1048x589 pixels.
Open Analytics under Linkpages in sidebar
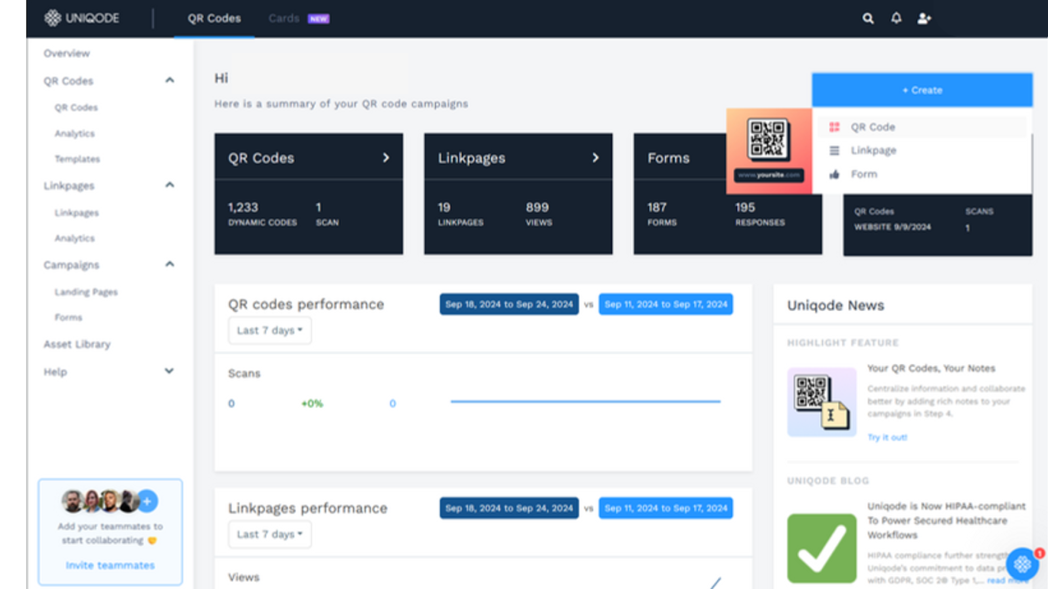(75, 239)
